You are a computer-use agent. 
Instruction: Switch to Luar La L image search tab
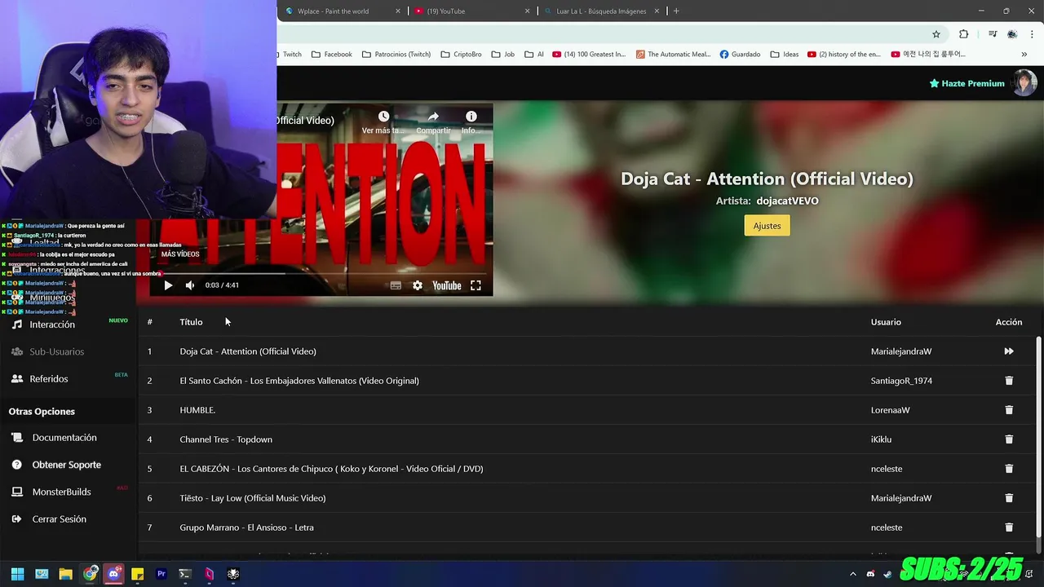[600, 11]
